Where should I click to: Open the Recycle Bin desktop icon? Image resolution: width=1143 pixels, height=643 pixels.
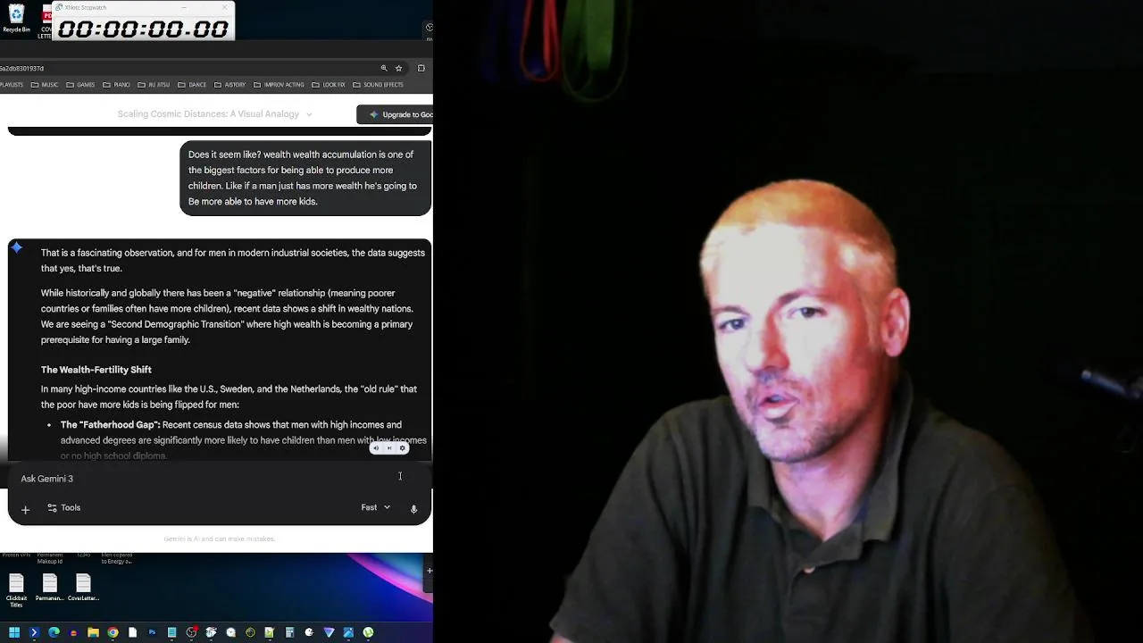(x=16, y=18)
